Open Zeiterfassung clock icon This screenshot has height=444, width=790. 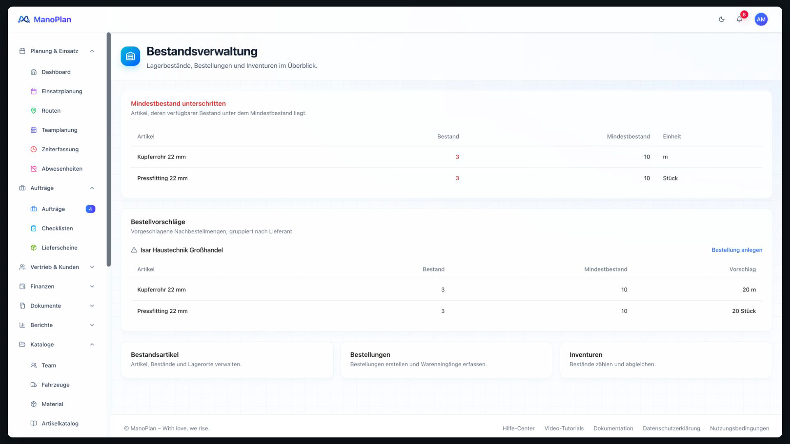tap(34, 149)
